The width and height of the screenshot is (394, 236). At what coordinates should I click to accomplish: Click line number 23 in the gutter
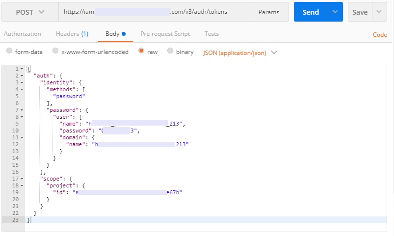pyautogui.click(x=15, y=220)
